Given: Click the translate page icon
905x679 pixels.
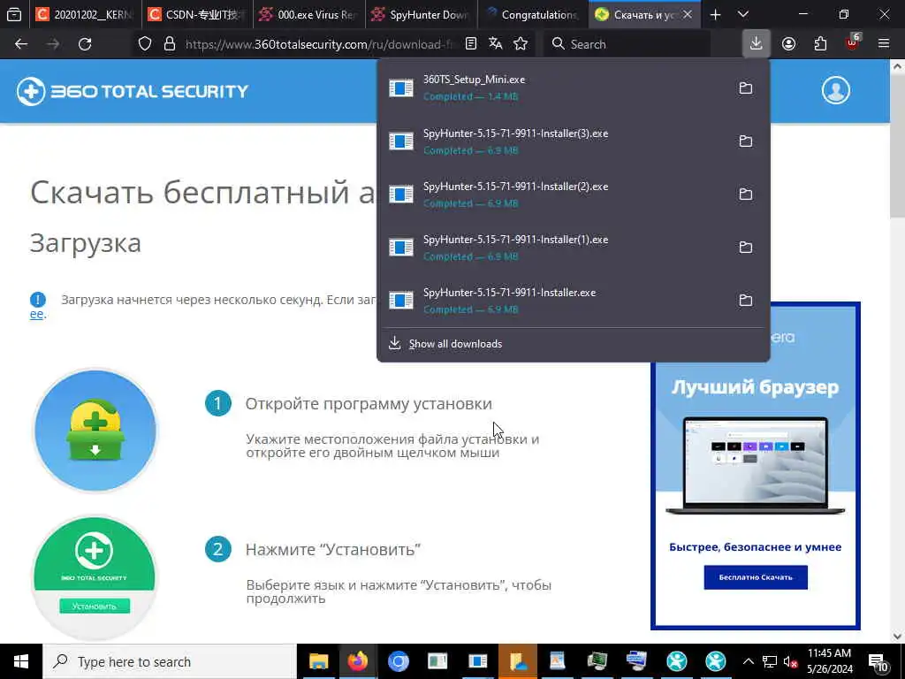Looking at the screenshot, I should (495, 44).
